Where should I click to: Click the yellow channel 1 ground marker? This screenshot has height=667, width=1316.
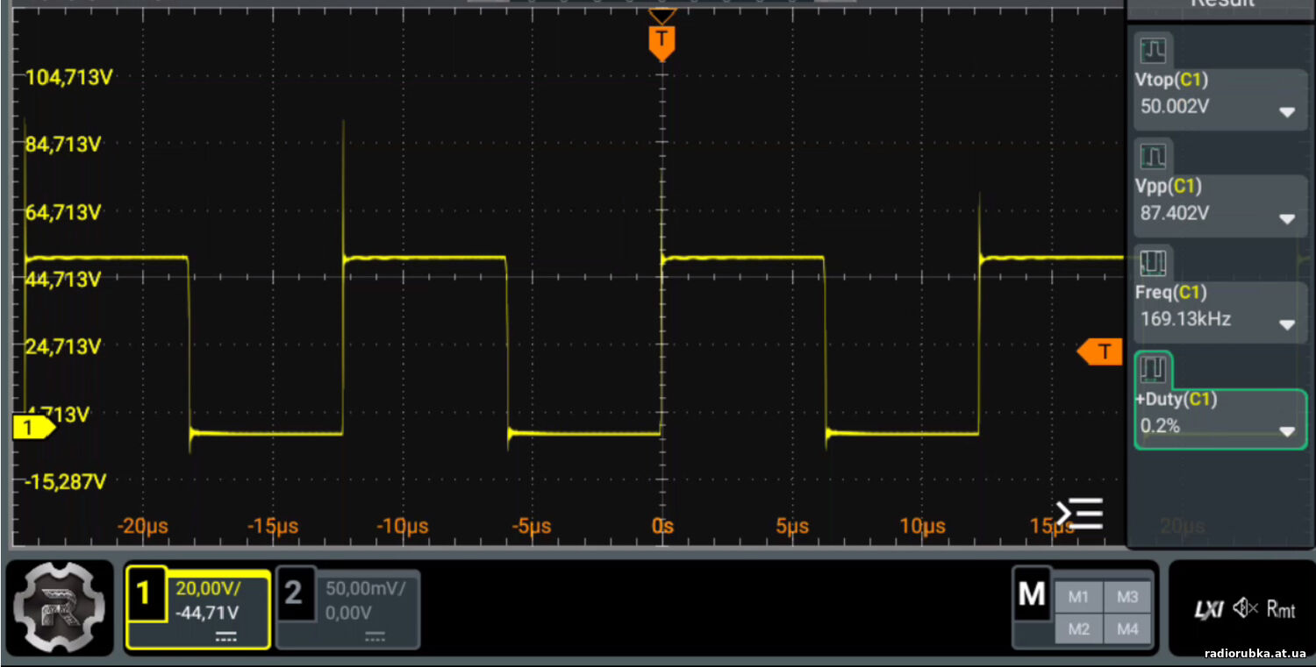pos(32,428)
